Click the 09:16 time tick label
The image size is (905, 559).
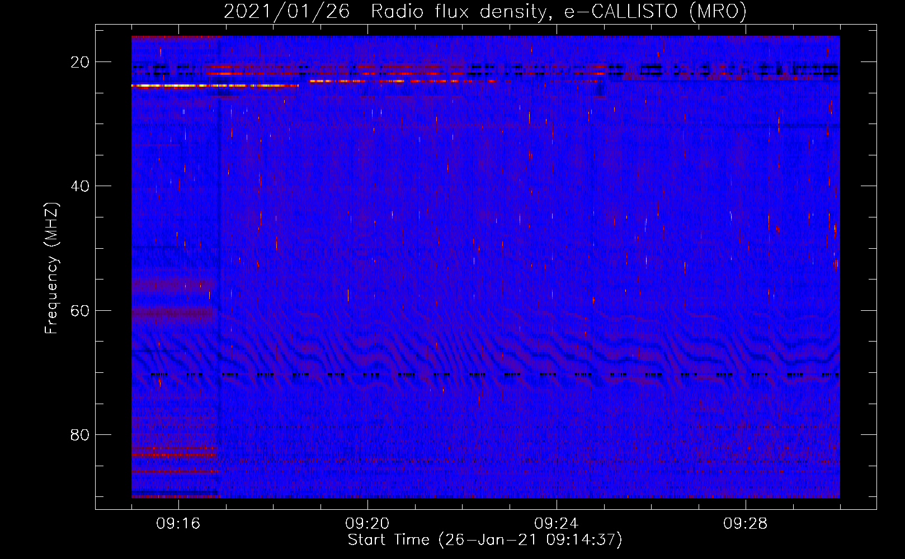[x=178, y=524]
